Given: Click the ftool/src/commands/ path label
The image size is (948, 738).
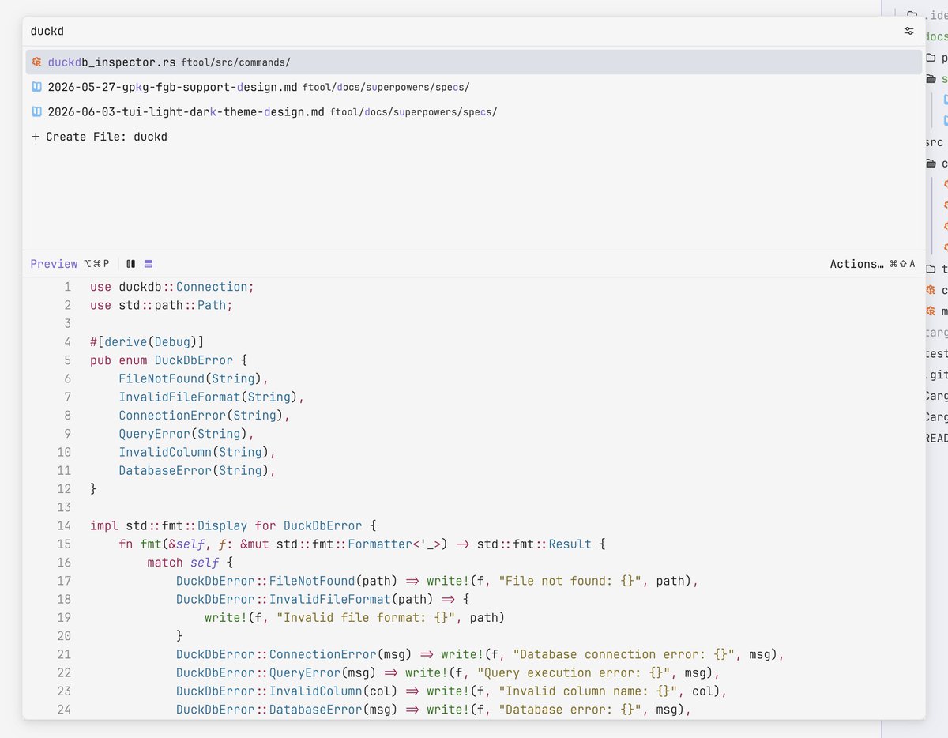Looking at the screenshot, I should pyautogui.click(x=235, y=62).
